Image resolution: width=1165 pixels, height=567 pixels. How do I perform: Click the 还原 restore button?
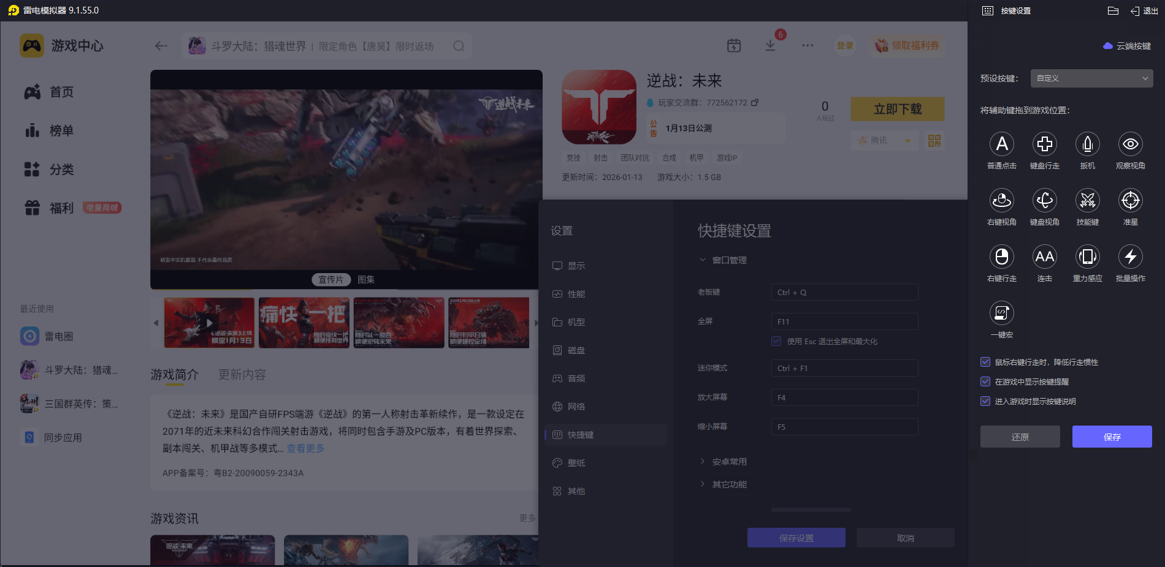point(1020,437)
